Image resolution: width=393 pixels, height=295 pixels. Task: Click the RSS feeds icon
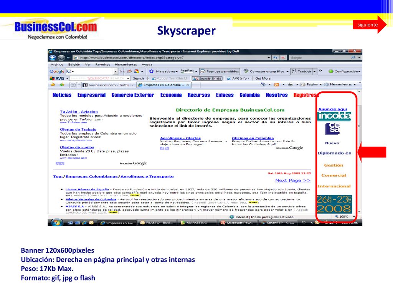click(276, 85)
